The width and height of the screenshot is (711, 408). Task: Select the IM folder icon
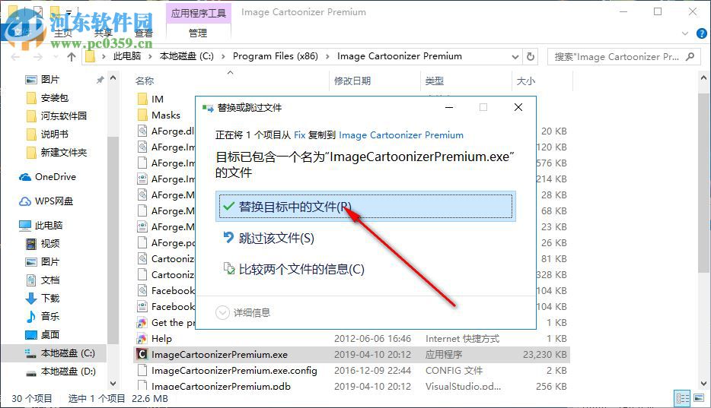[x=142, y=99]
